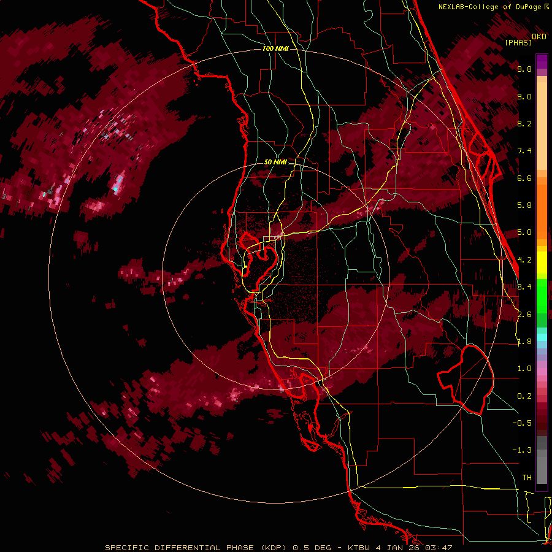Click the 7.4 legend value
552x552 pixels.
click(x=524, y=151)
